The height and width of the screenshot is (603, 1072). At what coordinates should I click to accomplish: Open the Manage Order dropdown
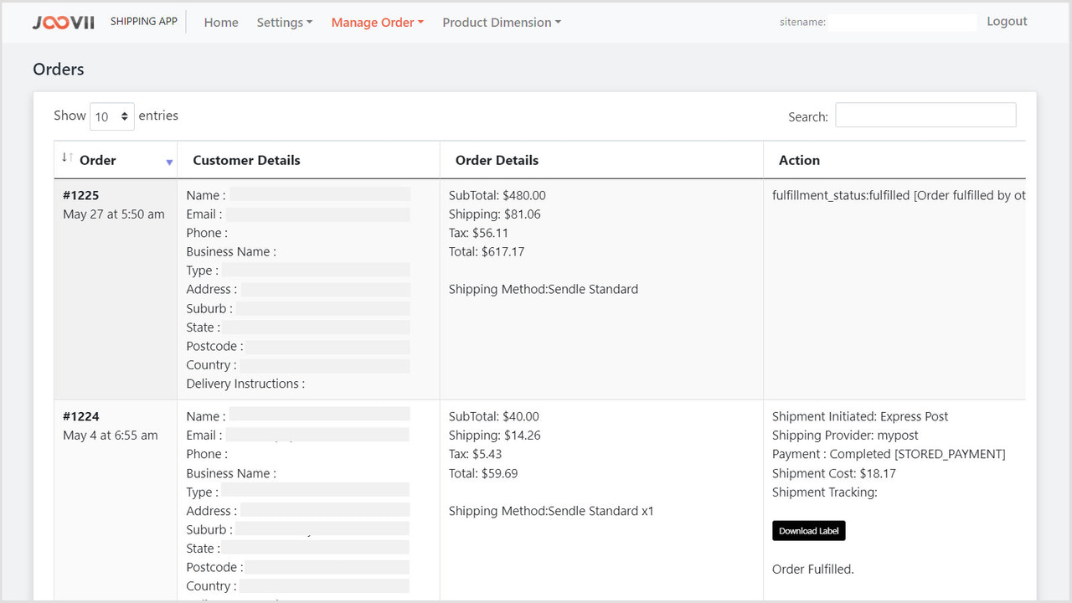[377, 23]
